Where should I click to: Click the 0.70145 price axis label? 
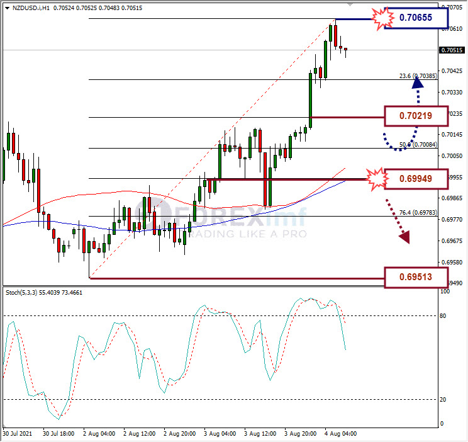point(452,135)
